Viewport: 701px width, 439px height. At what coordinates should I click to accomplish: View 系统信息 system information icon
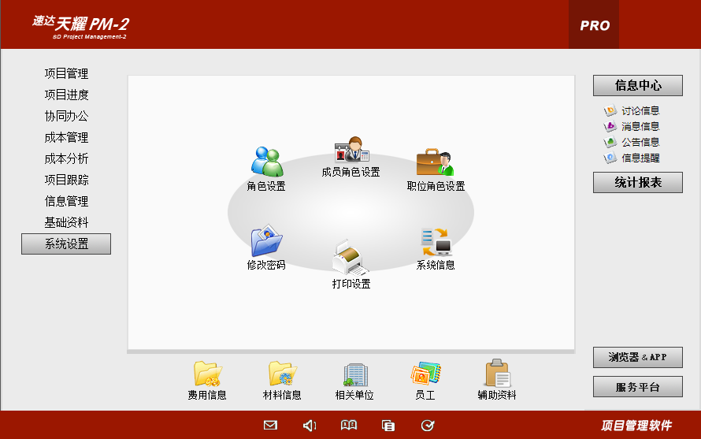coord(435,241)
